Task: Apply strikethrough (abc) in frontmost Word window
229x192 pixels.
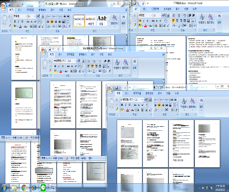Action: pos(135,105)
